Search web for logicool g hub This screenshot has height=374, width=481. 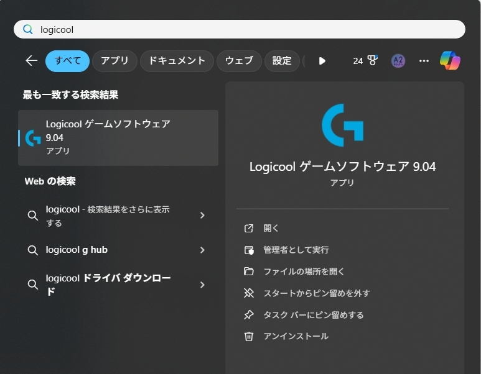click(x=118, y=250)
